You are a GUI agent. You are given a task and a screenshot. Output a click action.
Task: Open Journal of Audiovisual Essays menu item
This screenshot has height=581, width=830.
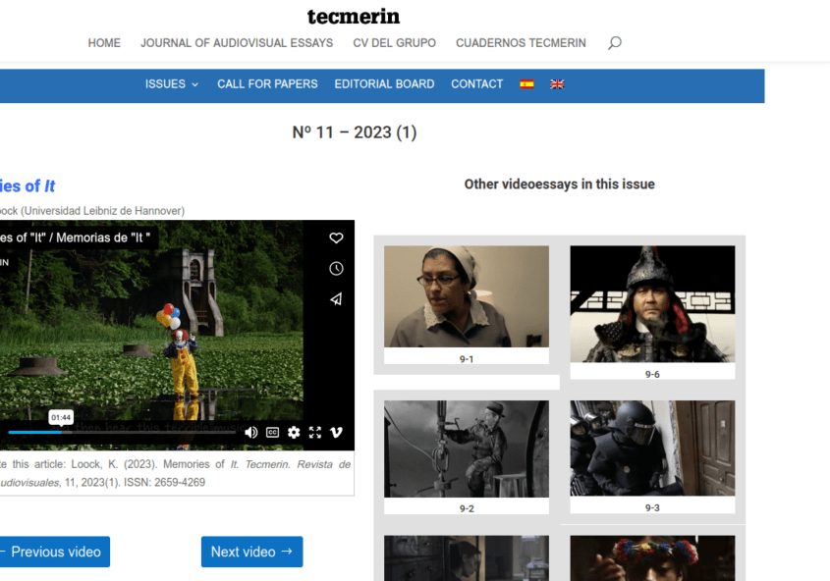[236, 43]
